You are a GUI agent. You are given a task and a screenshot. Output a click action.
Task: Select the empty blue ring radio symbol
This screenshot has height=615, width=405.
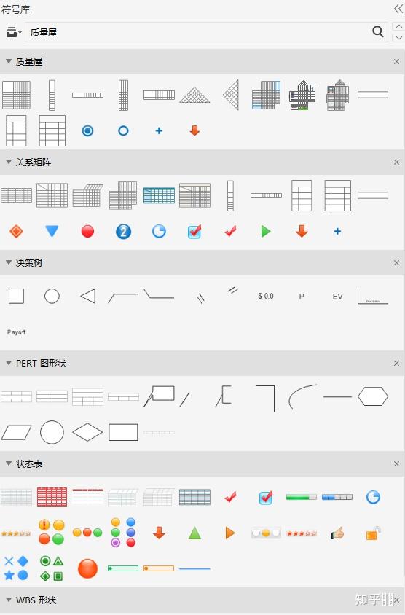point(123,130)
